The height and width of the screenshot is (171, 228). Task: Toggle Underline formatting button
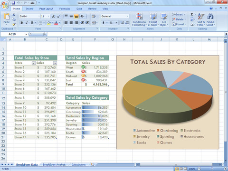click(x=32, y=23)
